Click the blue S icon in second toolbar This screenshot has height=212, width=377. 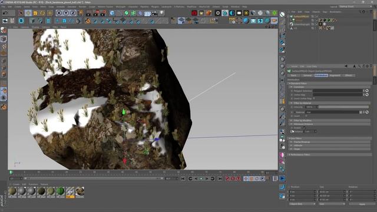21,21
